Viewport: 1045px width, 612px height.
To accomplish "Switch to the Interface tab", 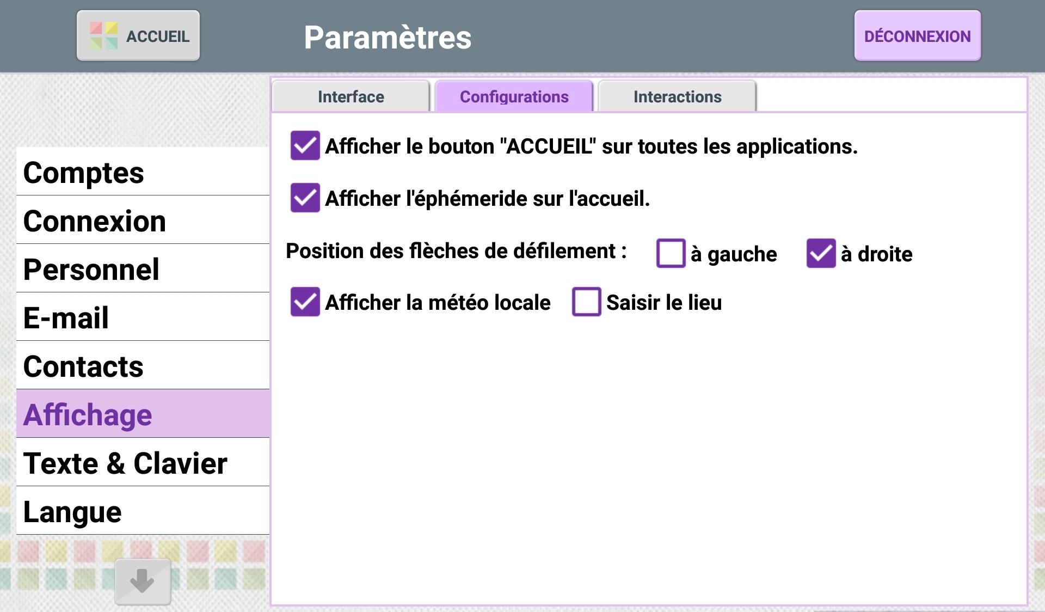I will [x=351, y=96].
